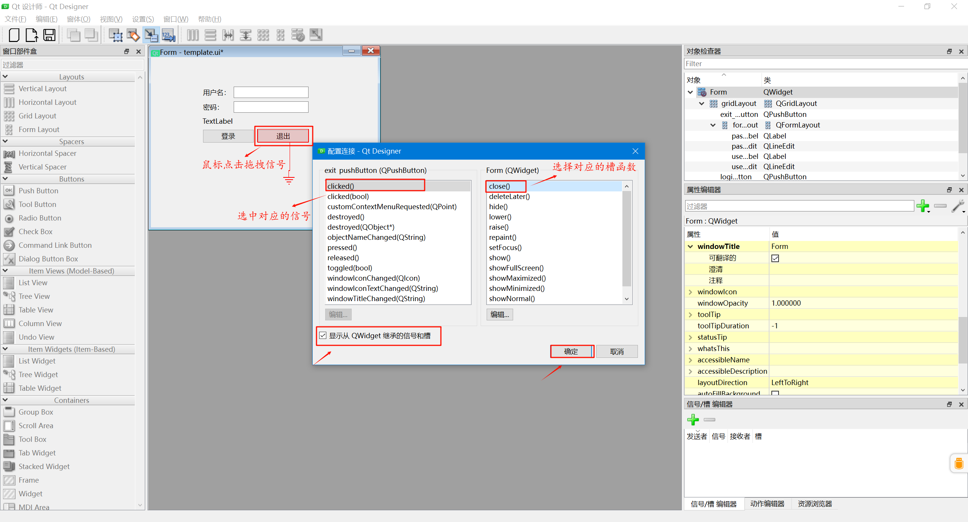This screenshot has height=522, width=968.
Task: Click the New Form toolbar icon
Action: 14,35
